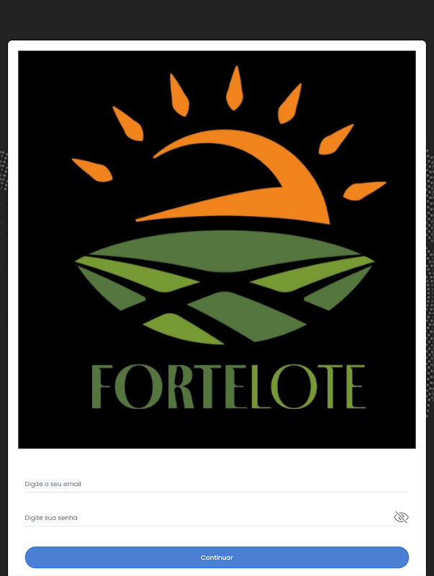Screen dimensions: 434x576
Task: Click the top center sun ray
Action: pos(234,88)
